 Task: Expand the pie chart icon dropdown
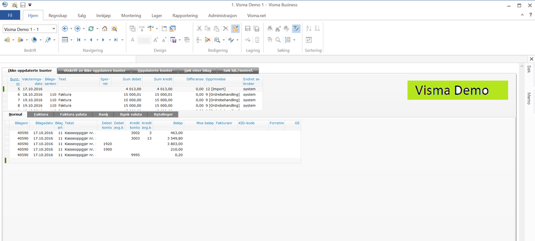pos(41,40)
